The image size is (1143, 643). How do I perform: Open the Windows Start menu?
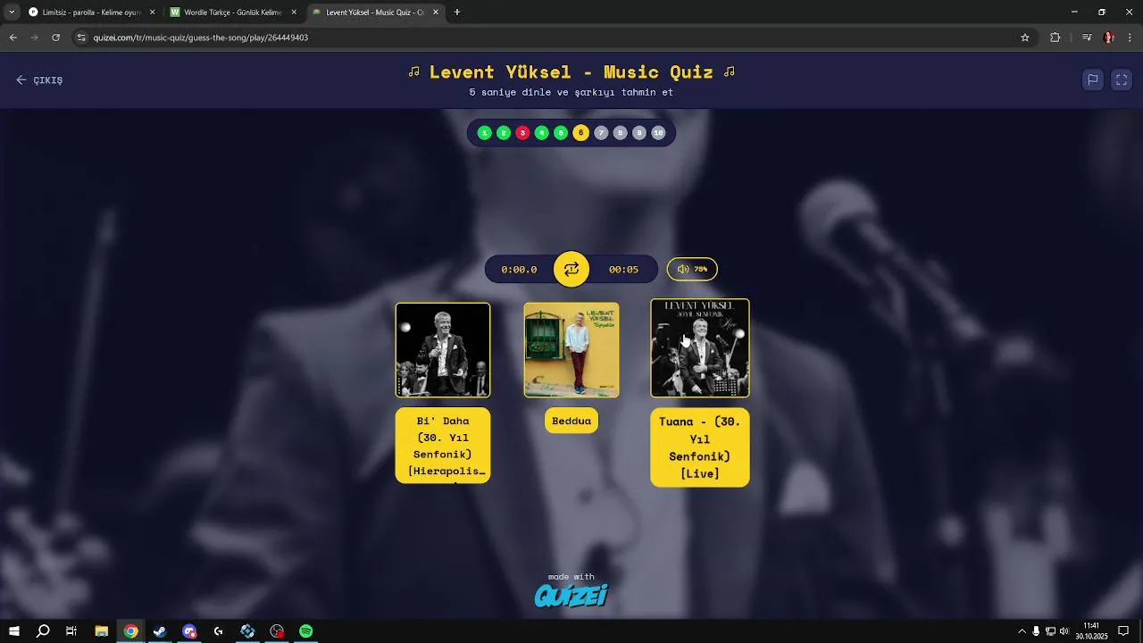[13, 631]
